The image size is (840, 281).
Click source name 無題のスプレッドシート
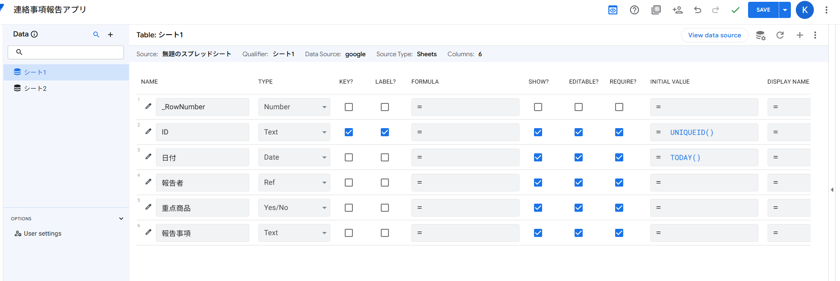click(197, 54)
